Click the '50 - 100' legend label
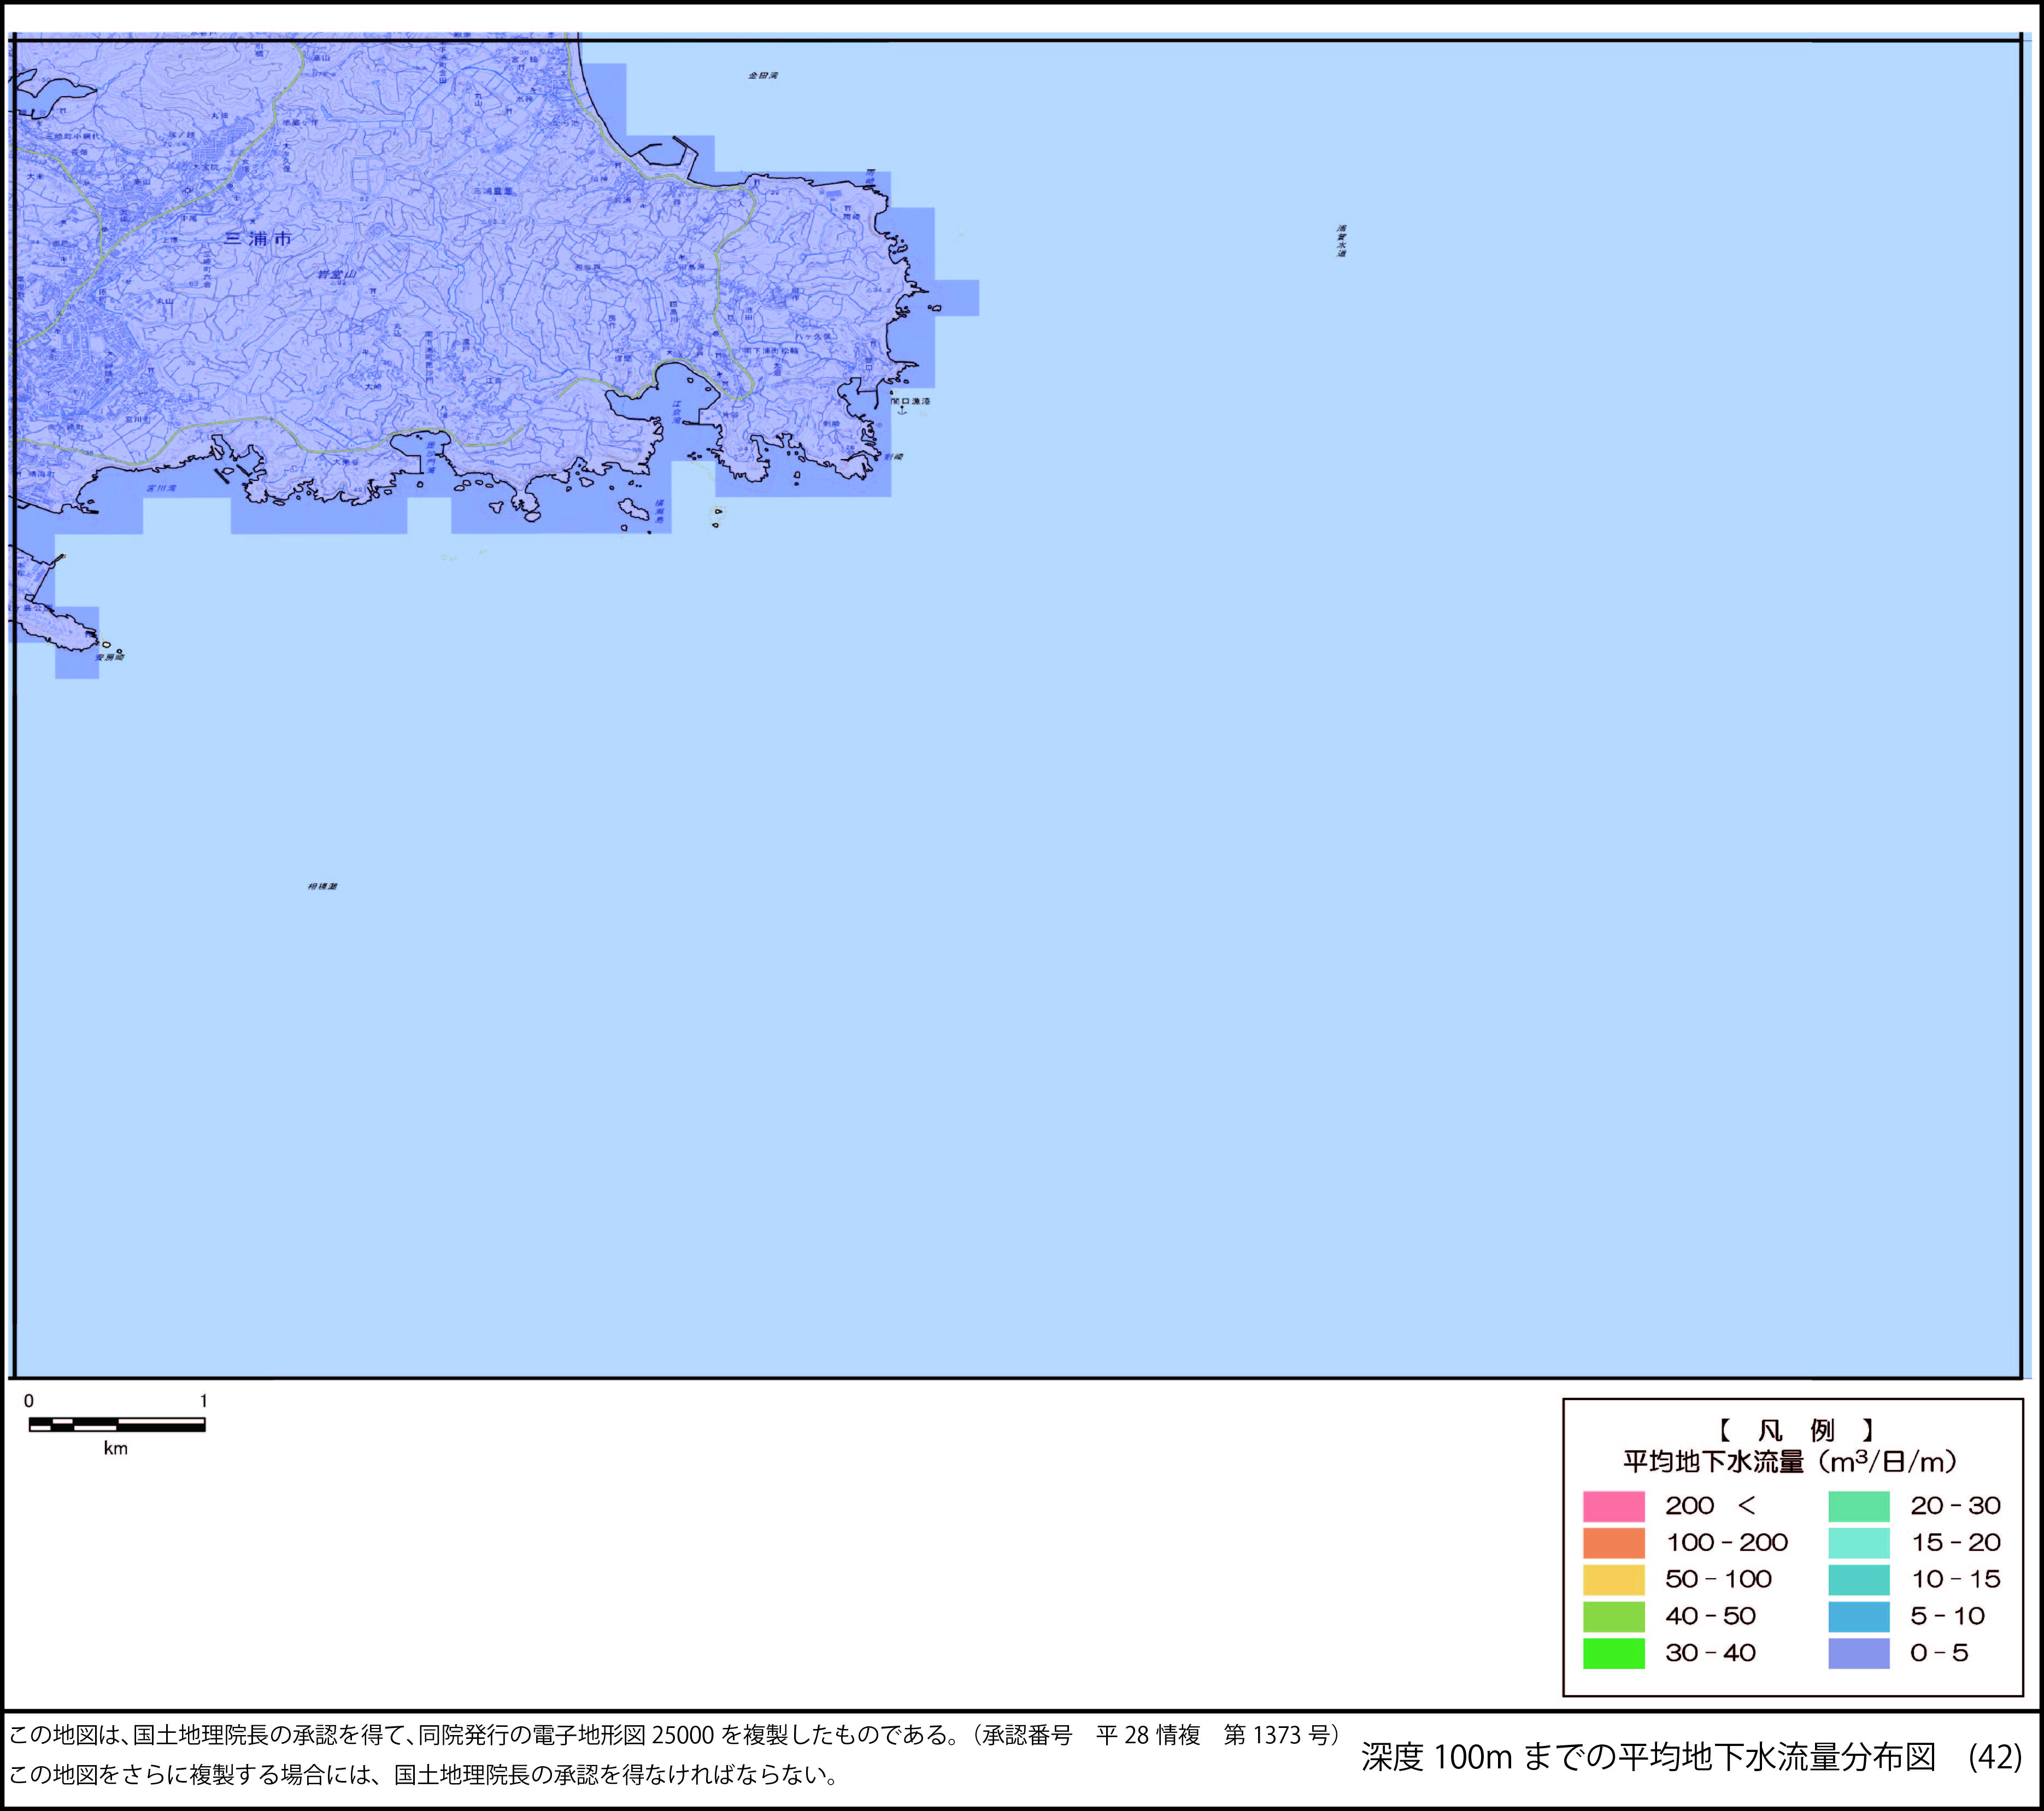The height and width of the screenshot is (1811, 2044). (x=1718, y=1580)
